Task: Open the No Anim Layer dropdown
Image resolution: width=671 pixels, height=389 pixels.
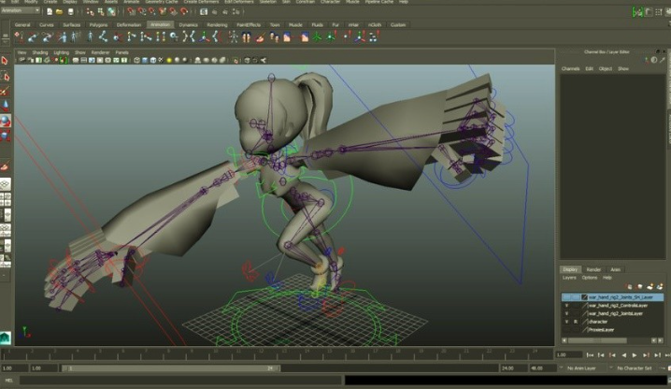Action: coord(581,368)
